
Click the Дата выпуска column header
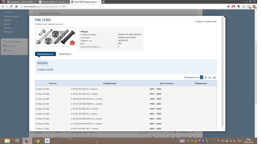[167, 83]
